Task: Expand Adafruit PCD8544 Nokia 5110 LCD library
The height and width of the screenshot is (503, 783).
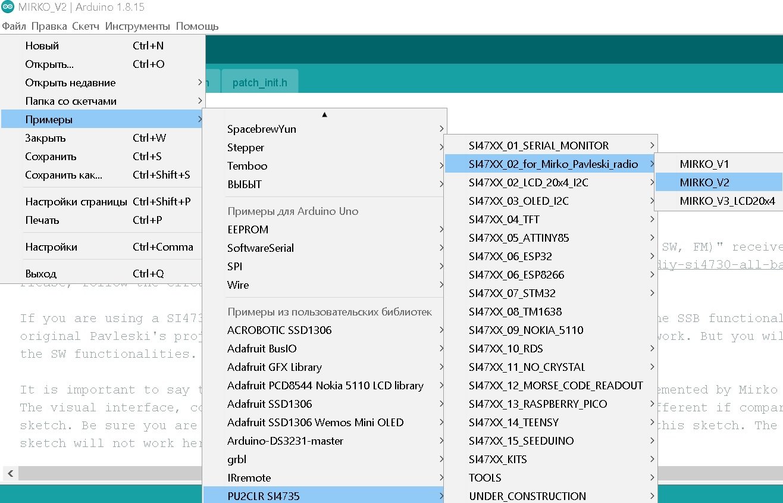Action: coord(324,386)
